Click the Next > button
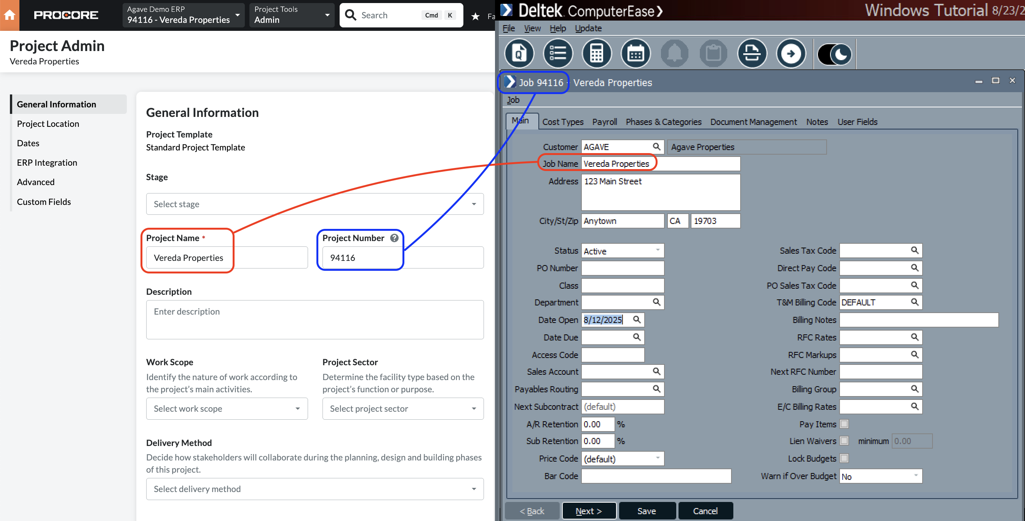Image resolution: width=1025 pixels, height=521 pixels. [x=589, y=511]
